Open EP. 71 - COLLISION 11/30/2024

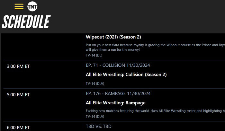pyautogui.click(x=118, y=65)
